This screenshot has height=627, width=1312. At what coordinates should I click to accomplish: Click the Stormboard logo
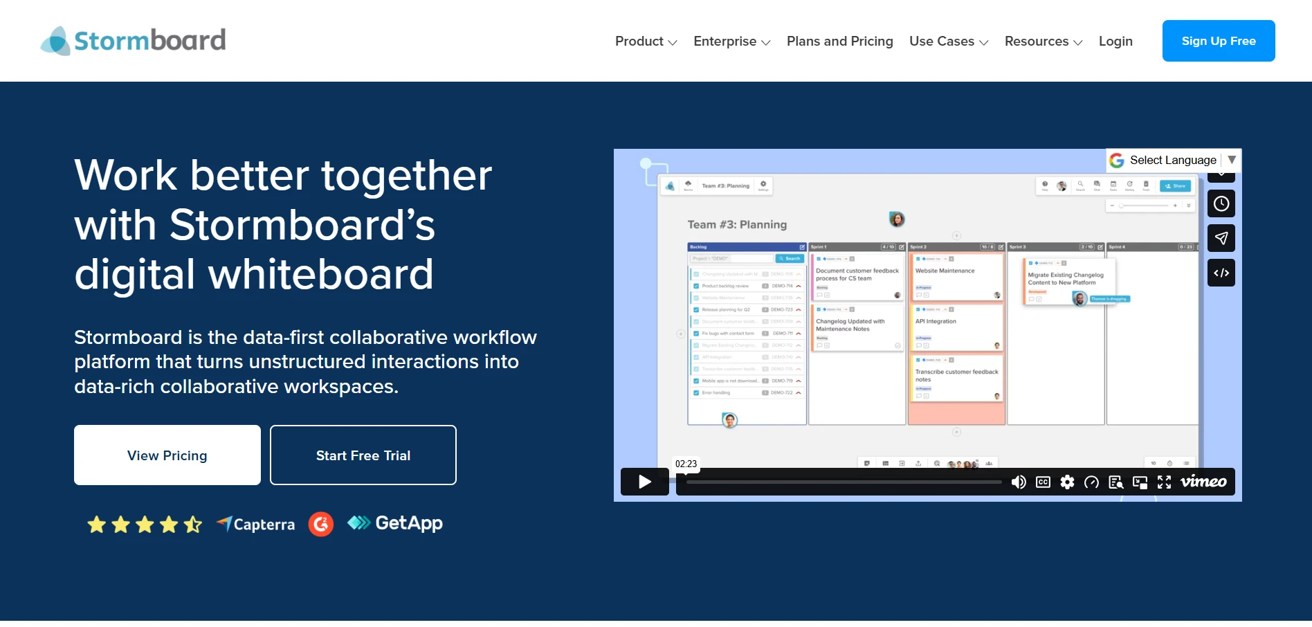coord(134,41)
